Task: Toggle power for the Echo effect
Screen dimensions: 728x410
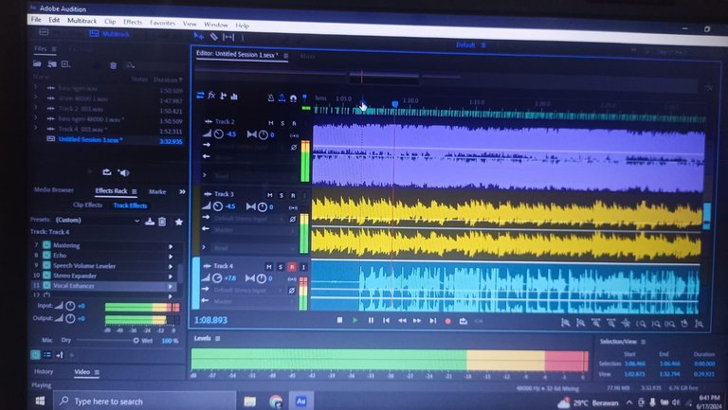Action: pyautogui.click(x=45, y=256)
